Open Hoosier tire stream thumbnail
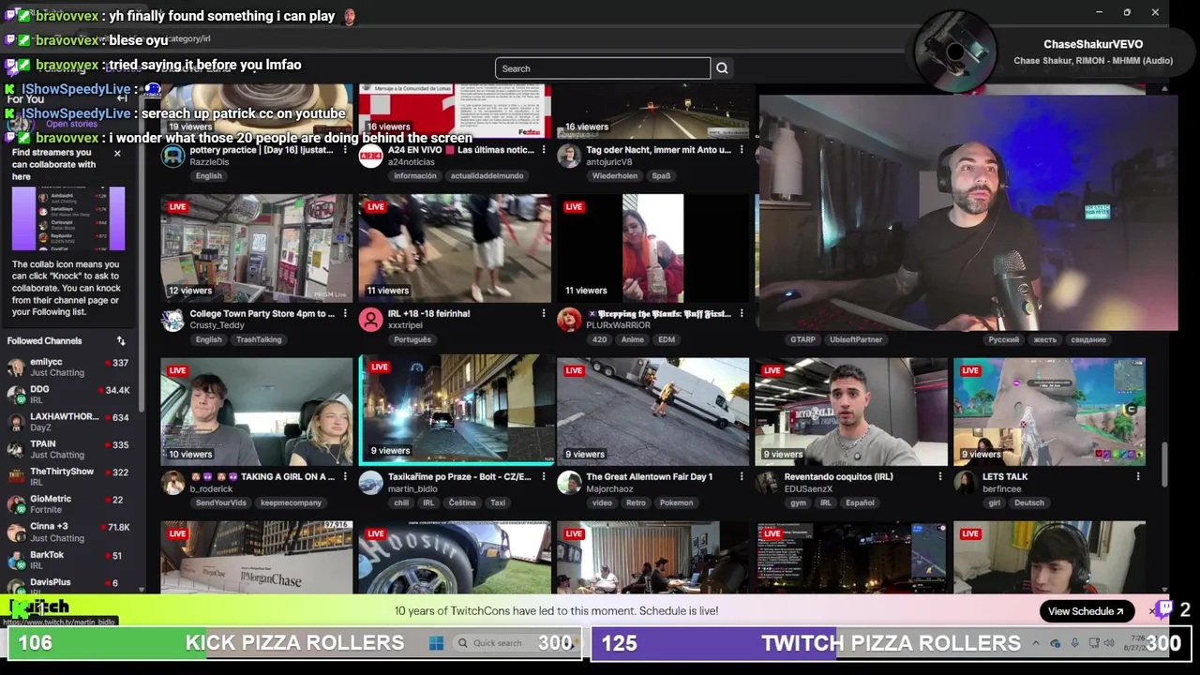Image resolution: width=1200 pixels, height=675 pixels. coord(455,558)
